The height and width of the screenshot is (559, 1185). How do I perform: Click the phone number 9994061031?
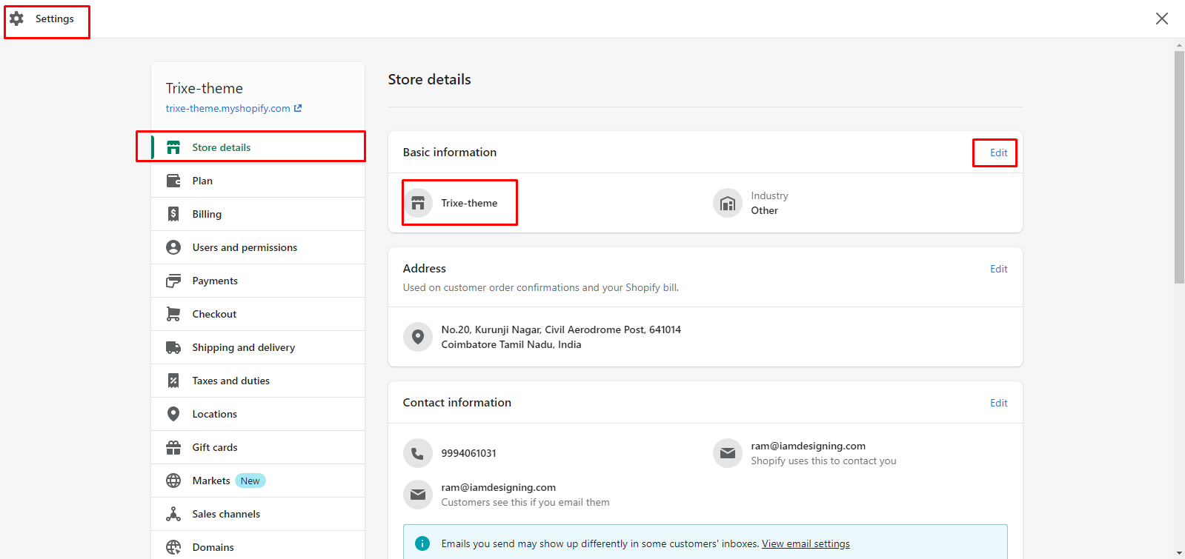click(x=468, y=453)
